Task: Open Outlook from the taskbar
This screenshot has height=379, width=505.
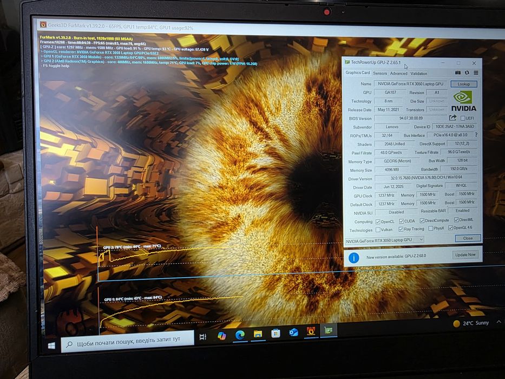Action: tap(293, 332)
